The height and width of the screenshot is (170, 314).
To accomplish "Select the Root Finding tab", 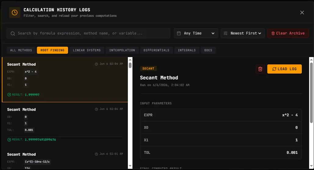I will [52, 50].
